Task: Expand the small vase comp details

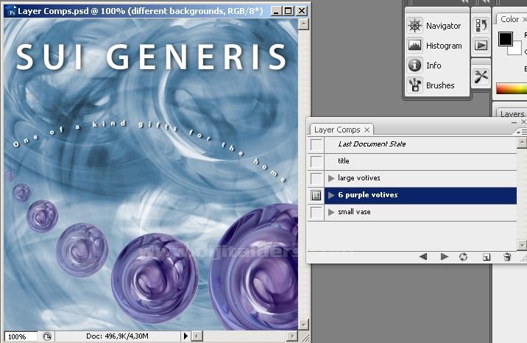Action: pyautogui.click(x=331, y=212)
